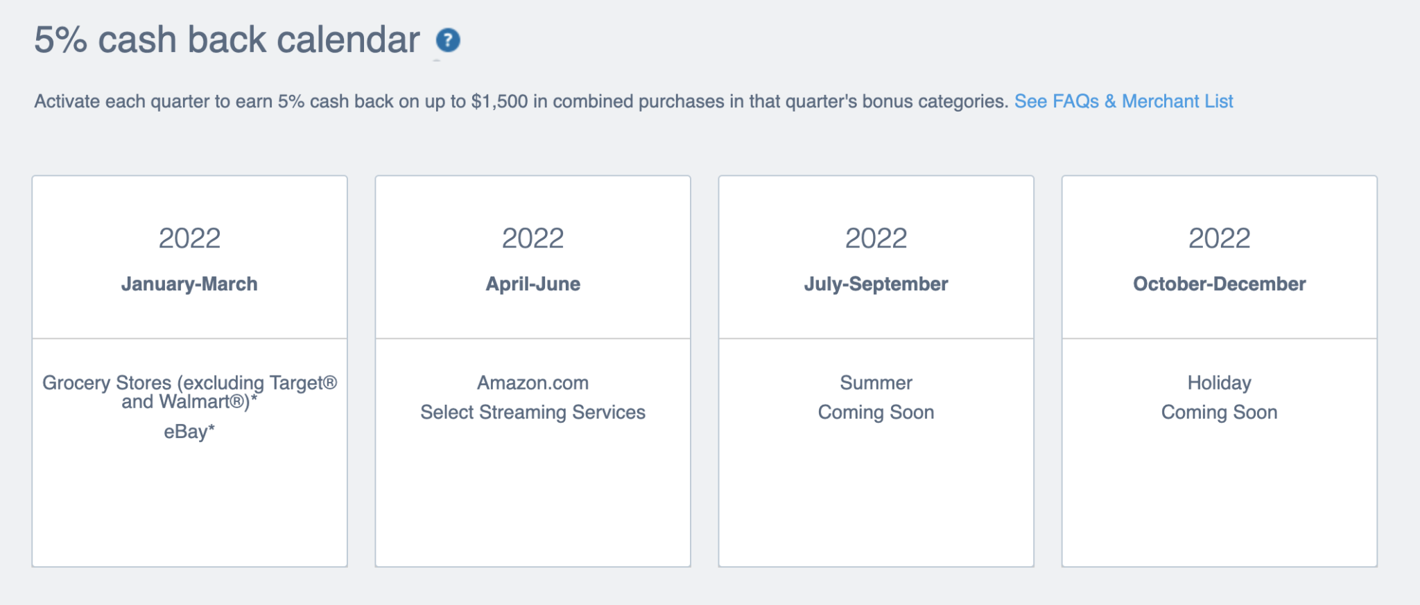This screenshot has width=1420, height=605.
Task: Click the 2022 year above April-June
Action: pyautogui.click(x=532, y=238)
